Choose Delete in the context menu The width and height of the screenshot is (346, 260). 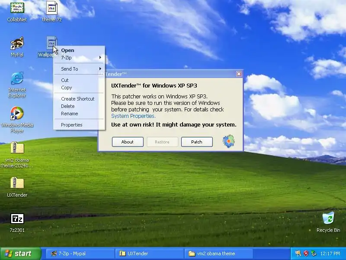pos(79,106)
